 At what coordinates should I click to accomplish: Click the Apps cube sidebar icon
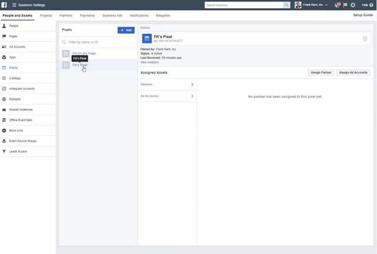coord(4,58)
